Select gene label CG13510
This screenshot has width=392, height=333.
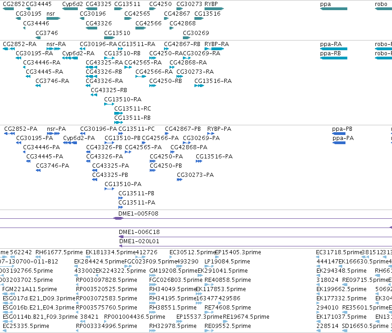point(117,33)
